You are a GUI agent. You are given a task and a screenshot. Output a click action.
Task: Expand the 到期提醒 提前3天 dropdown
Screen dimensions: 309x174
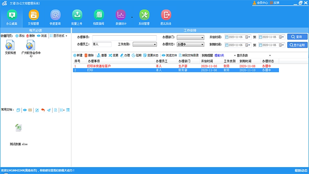[235, 56]
